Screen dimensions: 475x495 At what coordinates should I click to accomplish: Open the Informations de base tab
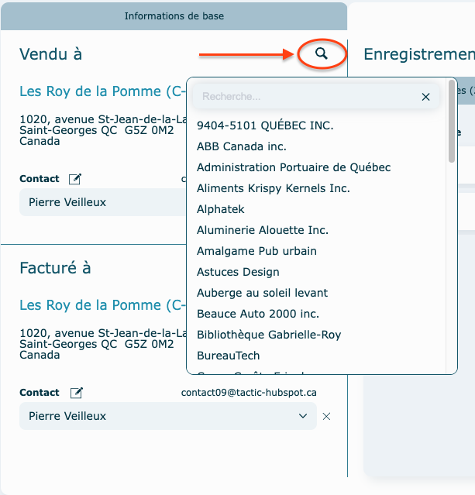(174, 16)
